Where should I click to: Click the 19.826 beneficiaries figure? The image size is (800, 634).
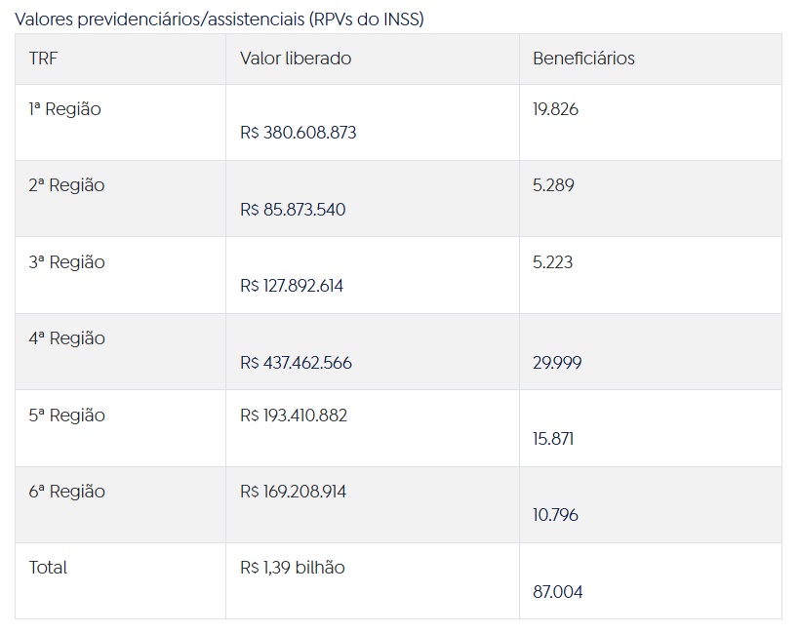555,109
